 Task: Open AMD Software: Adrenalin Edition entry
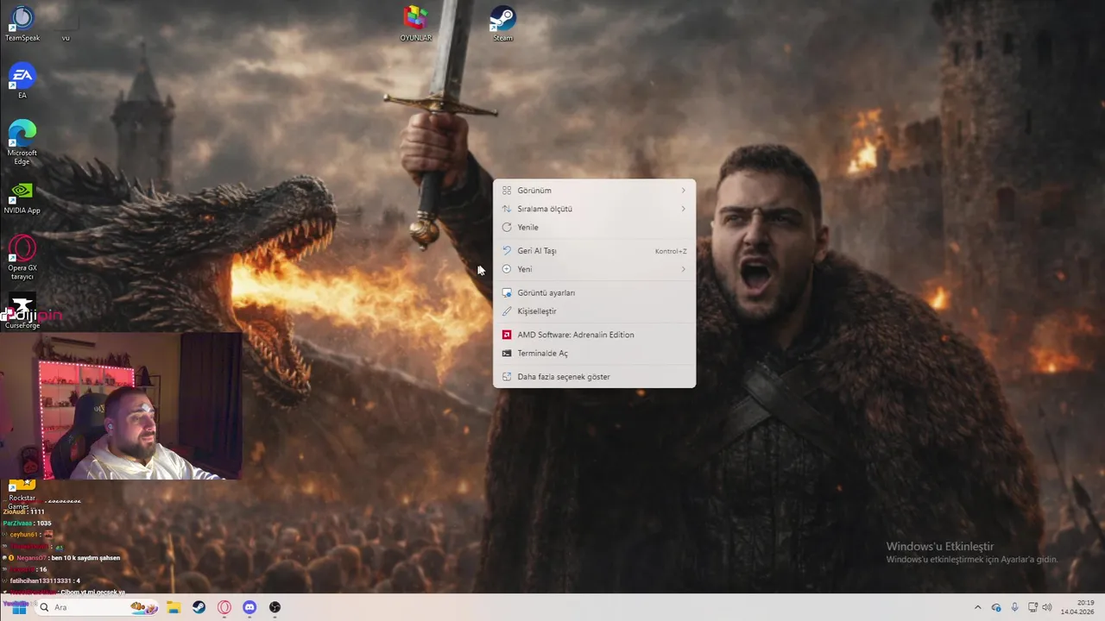[x=594, y=335]
